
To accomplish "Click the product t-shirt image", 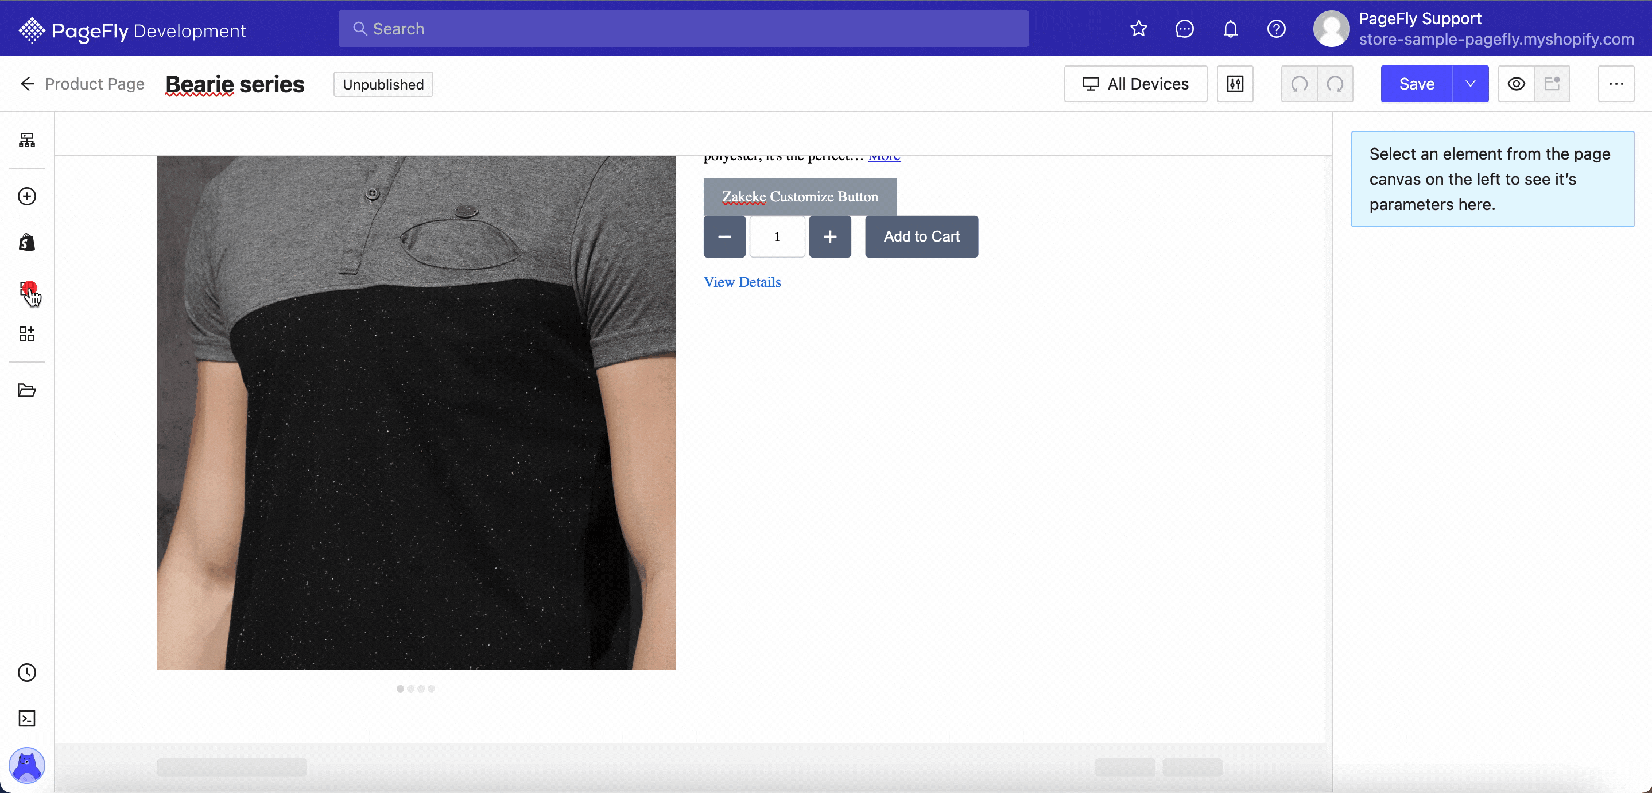I will point(416,413).
